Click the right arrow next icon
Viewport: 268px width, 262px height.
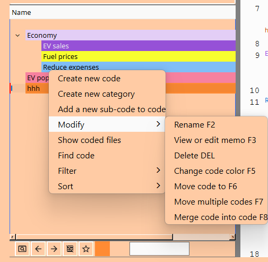pos(54,249)
